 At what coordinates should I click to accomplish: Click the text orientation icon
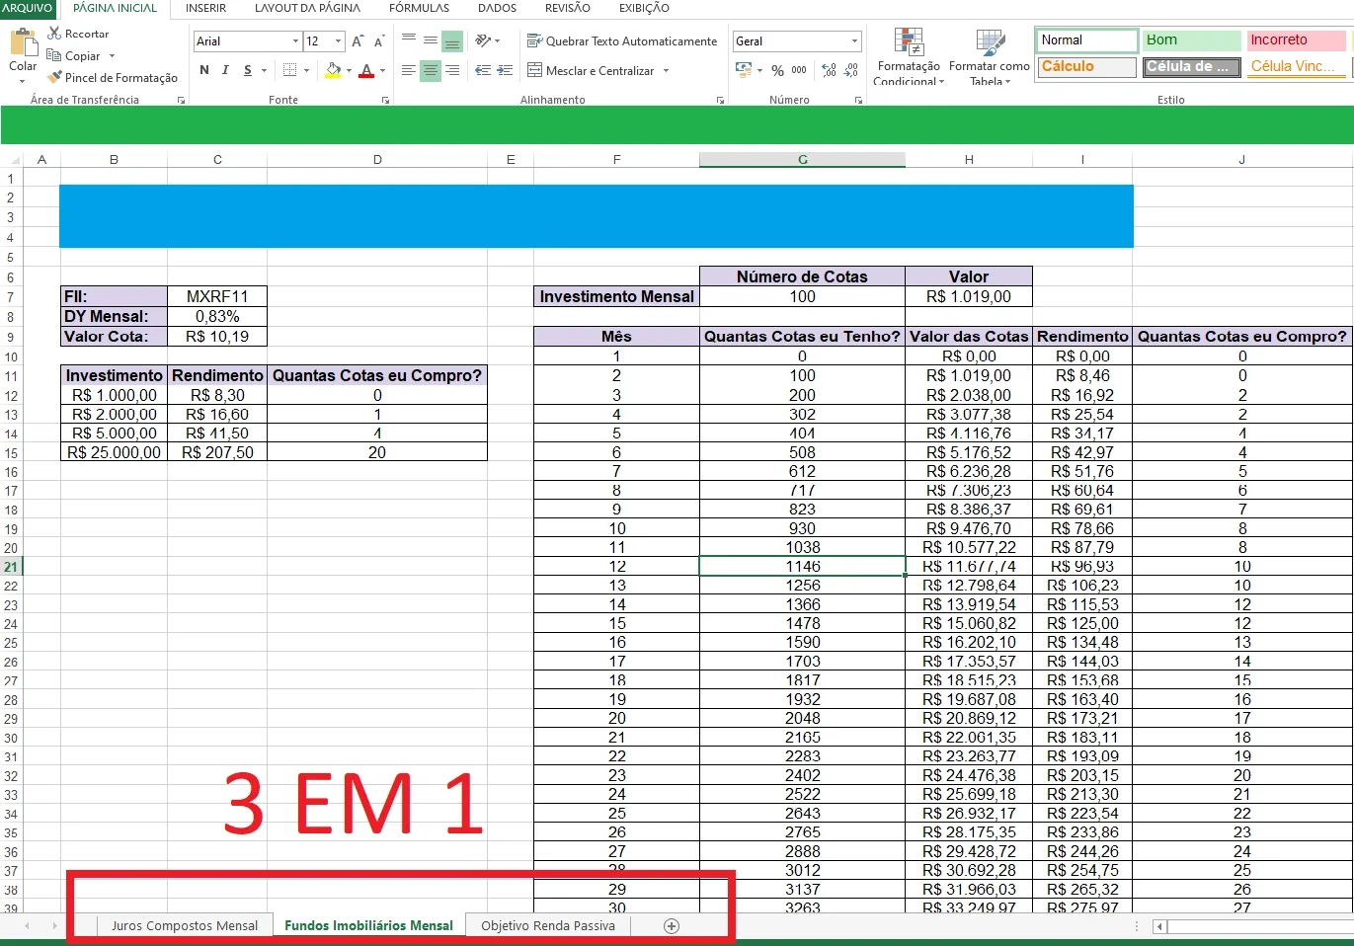(483, 40)
